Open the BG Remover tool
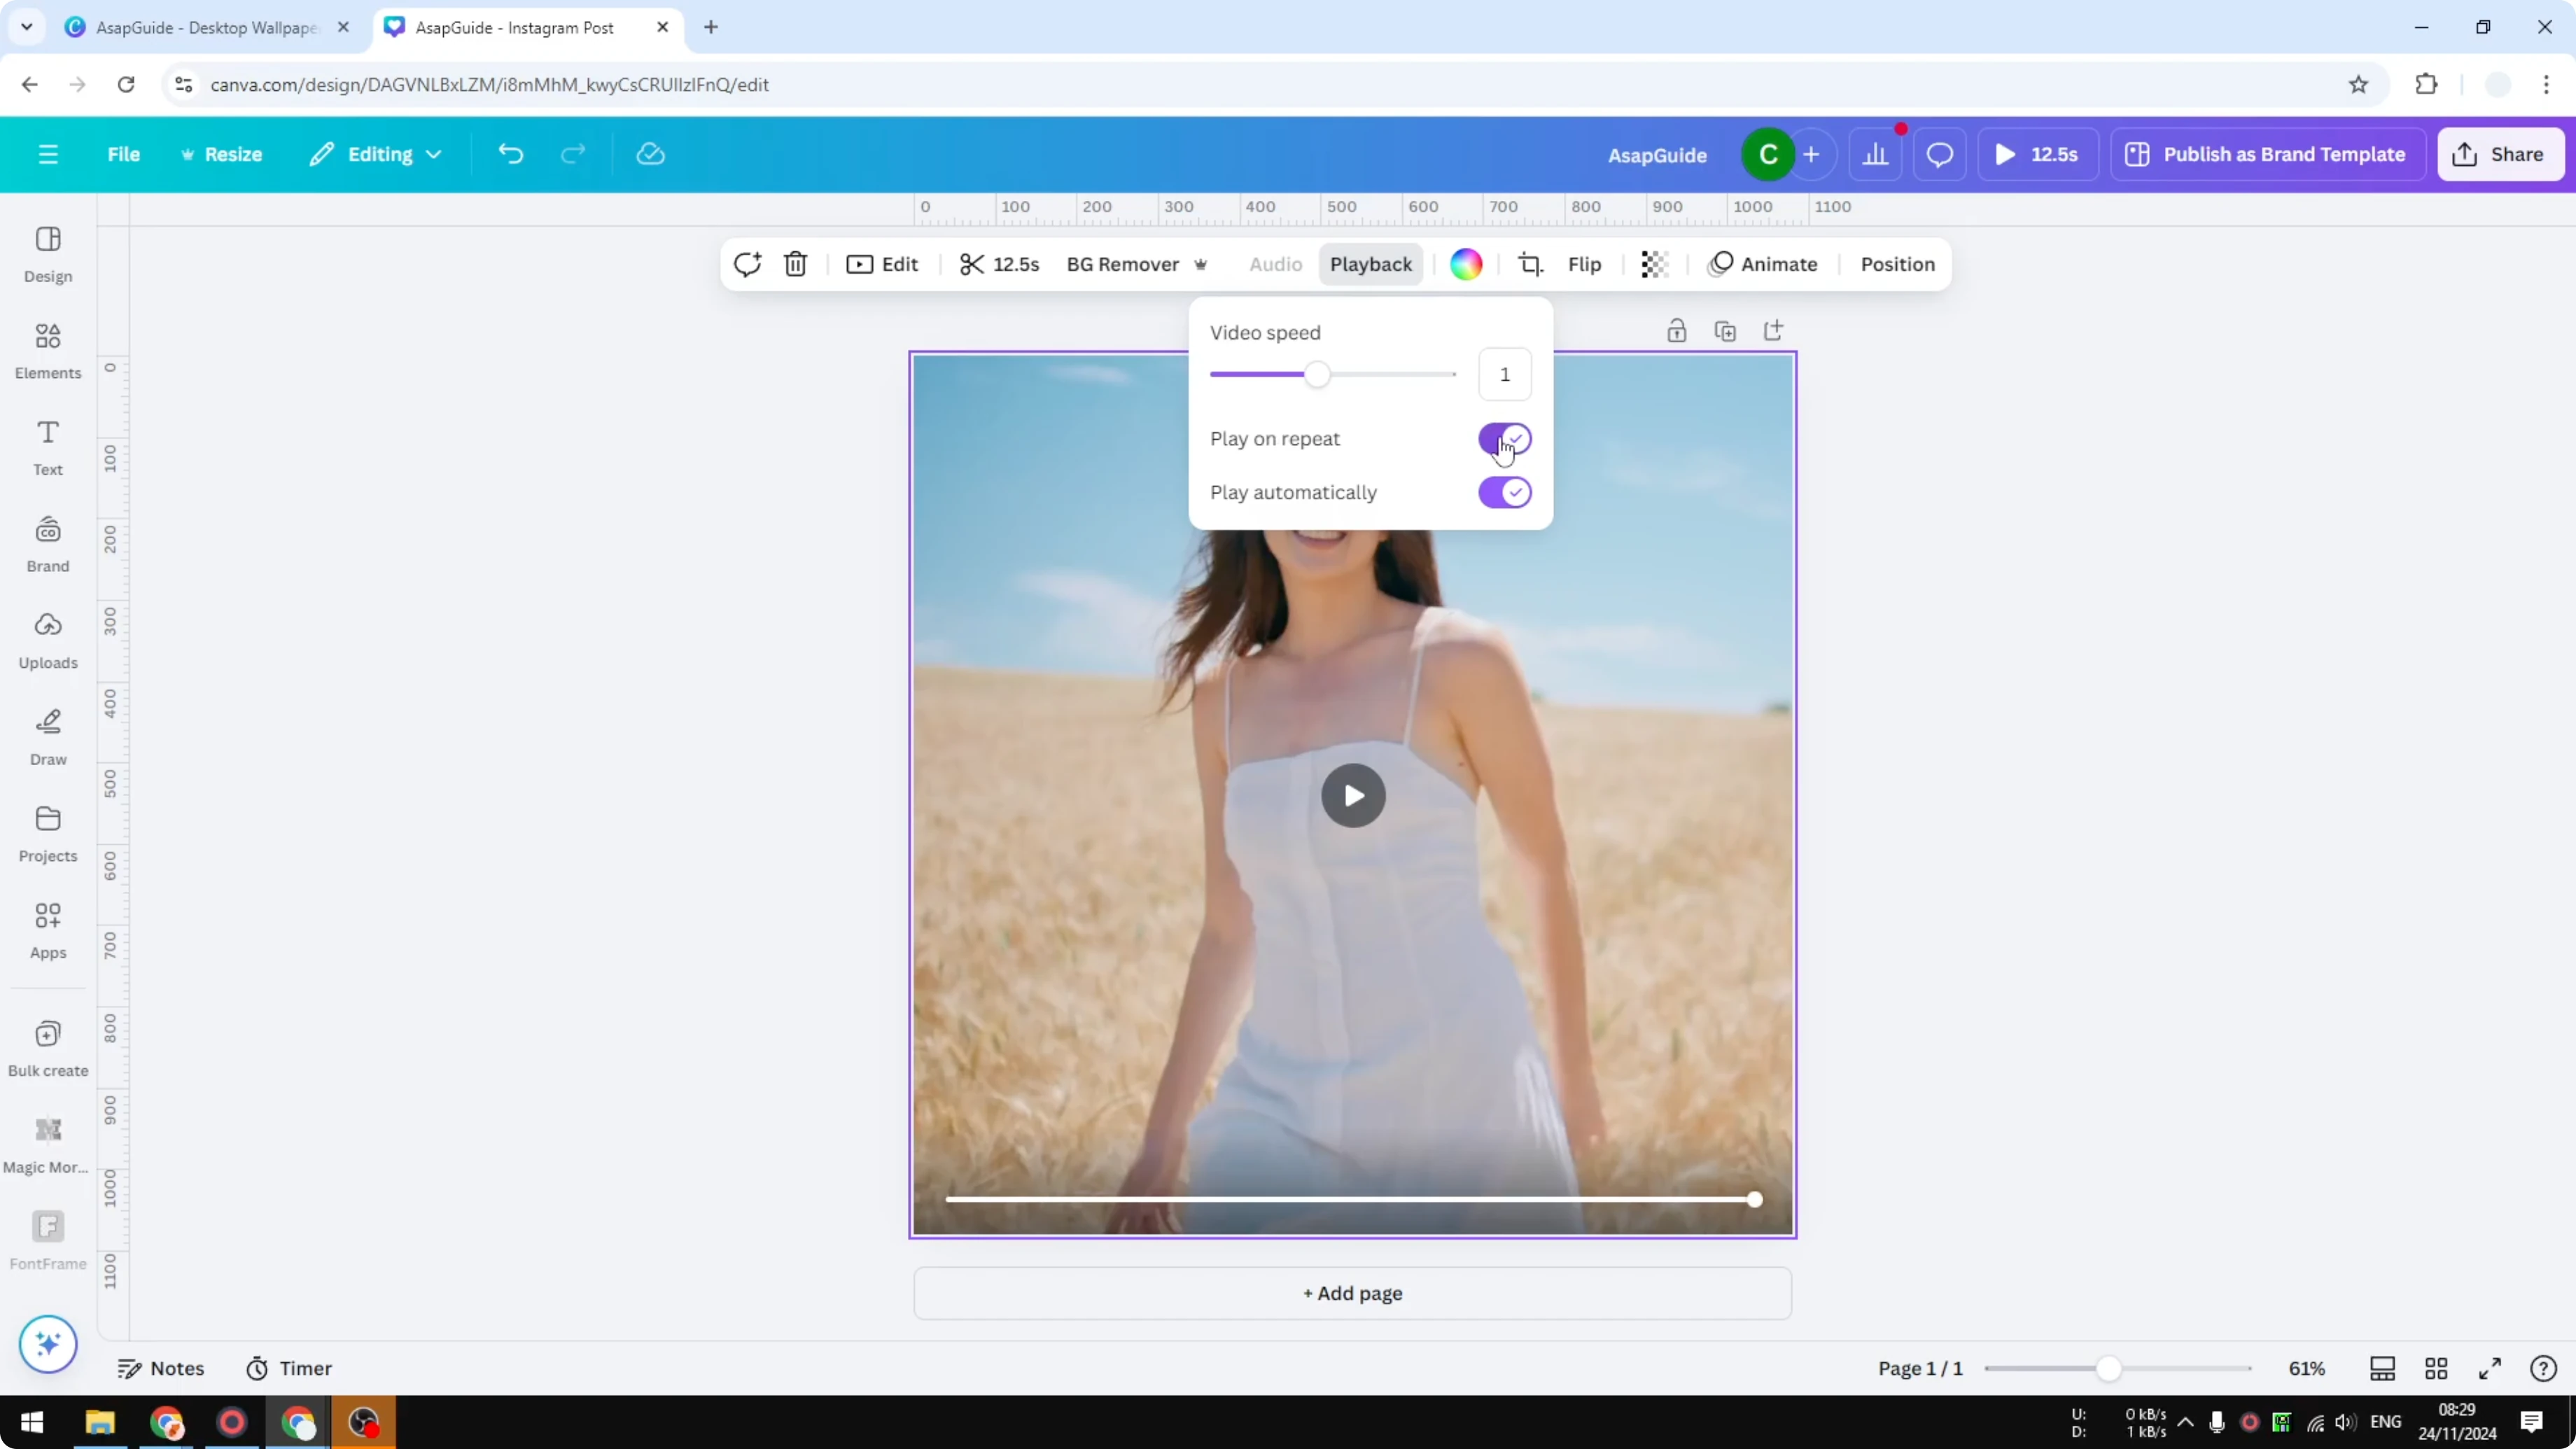This screenshot has height=1449, width=2576. click(1122, 264)
